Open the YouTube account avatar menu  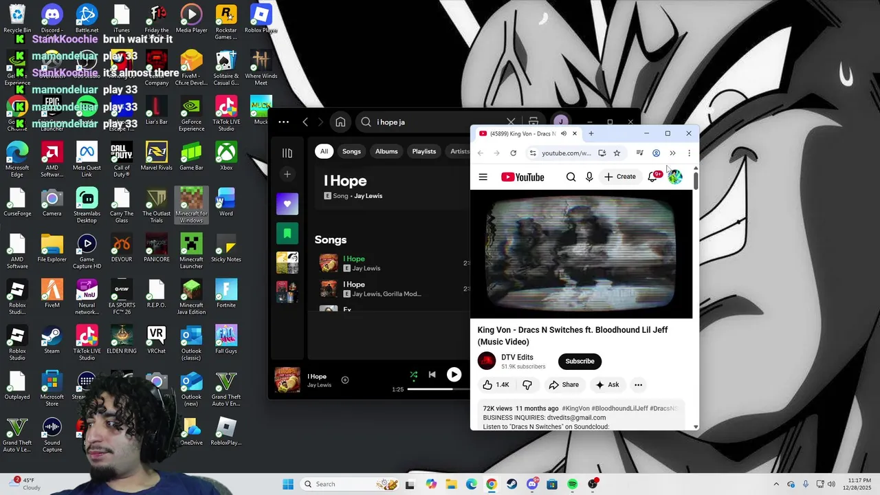point(675,177)
